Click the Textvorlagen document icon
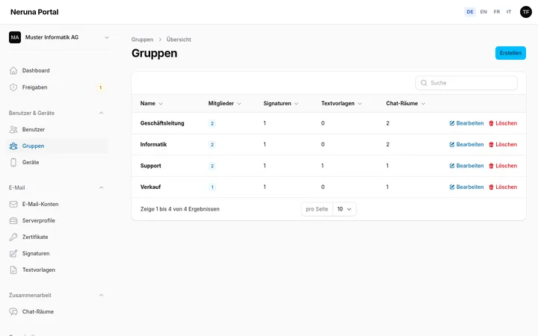Viewport: 538px width, 336px height. tap(13, 270)
